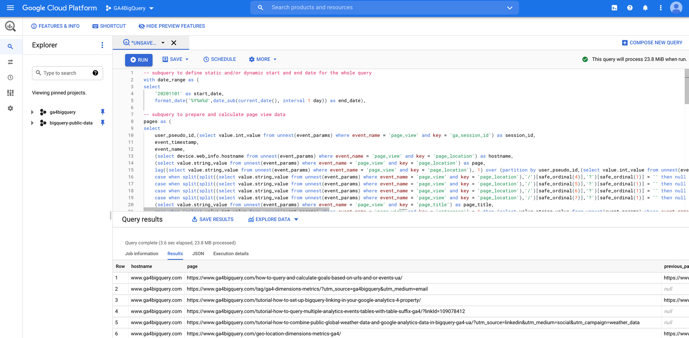Click the Google Cloud Platform title
The image size is (689, 338).
60,8
